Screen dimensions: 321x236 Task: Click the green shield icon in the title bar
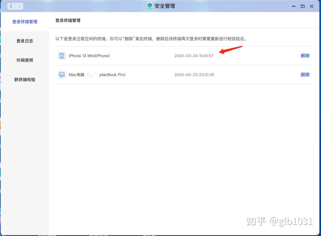click(149, 6)
